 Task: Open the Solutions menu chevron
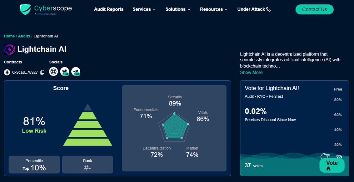pyautogui.click(x=189, y=9)
